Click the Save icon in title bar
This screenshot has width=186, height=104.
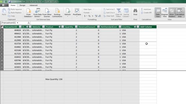pyautogui.click(x=10, y=2)
